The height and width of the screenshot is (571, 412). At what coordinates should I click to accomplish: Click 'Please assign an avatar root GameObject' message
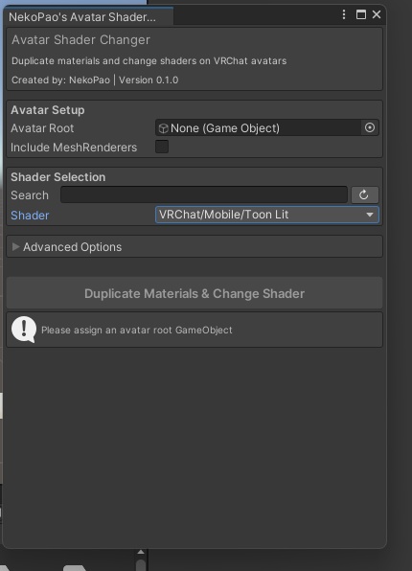137,330
